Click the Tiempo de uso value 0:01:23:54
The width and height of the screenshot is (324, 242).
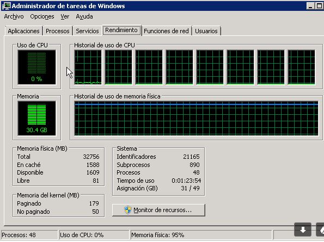[186, 181]
